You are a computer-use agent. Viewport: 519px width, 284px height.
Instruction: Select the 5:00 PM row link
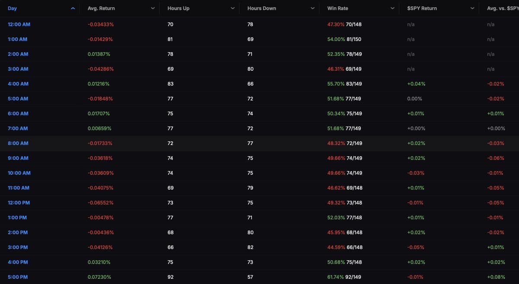[17, 277]
